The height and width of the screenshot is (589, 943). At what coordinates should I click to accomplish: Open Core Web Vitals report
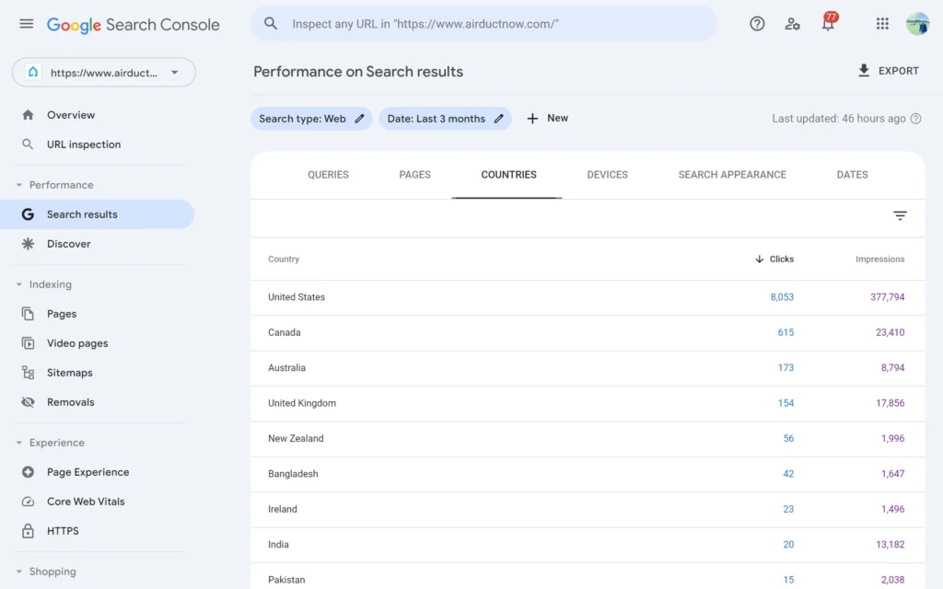click(86, 502)
